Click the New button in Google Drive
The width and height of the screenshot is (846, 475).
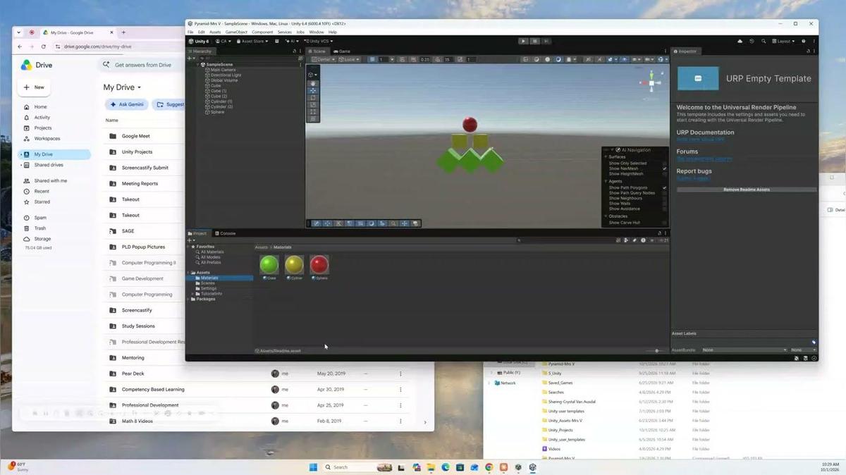point(34,87)
